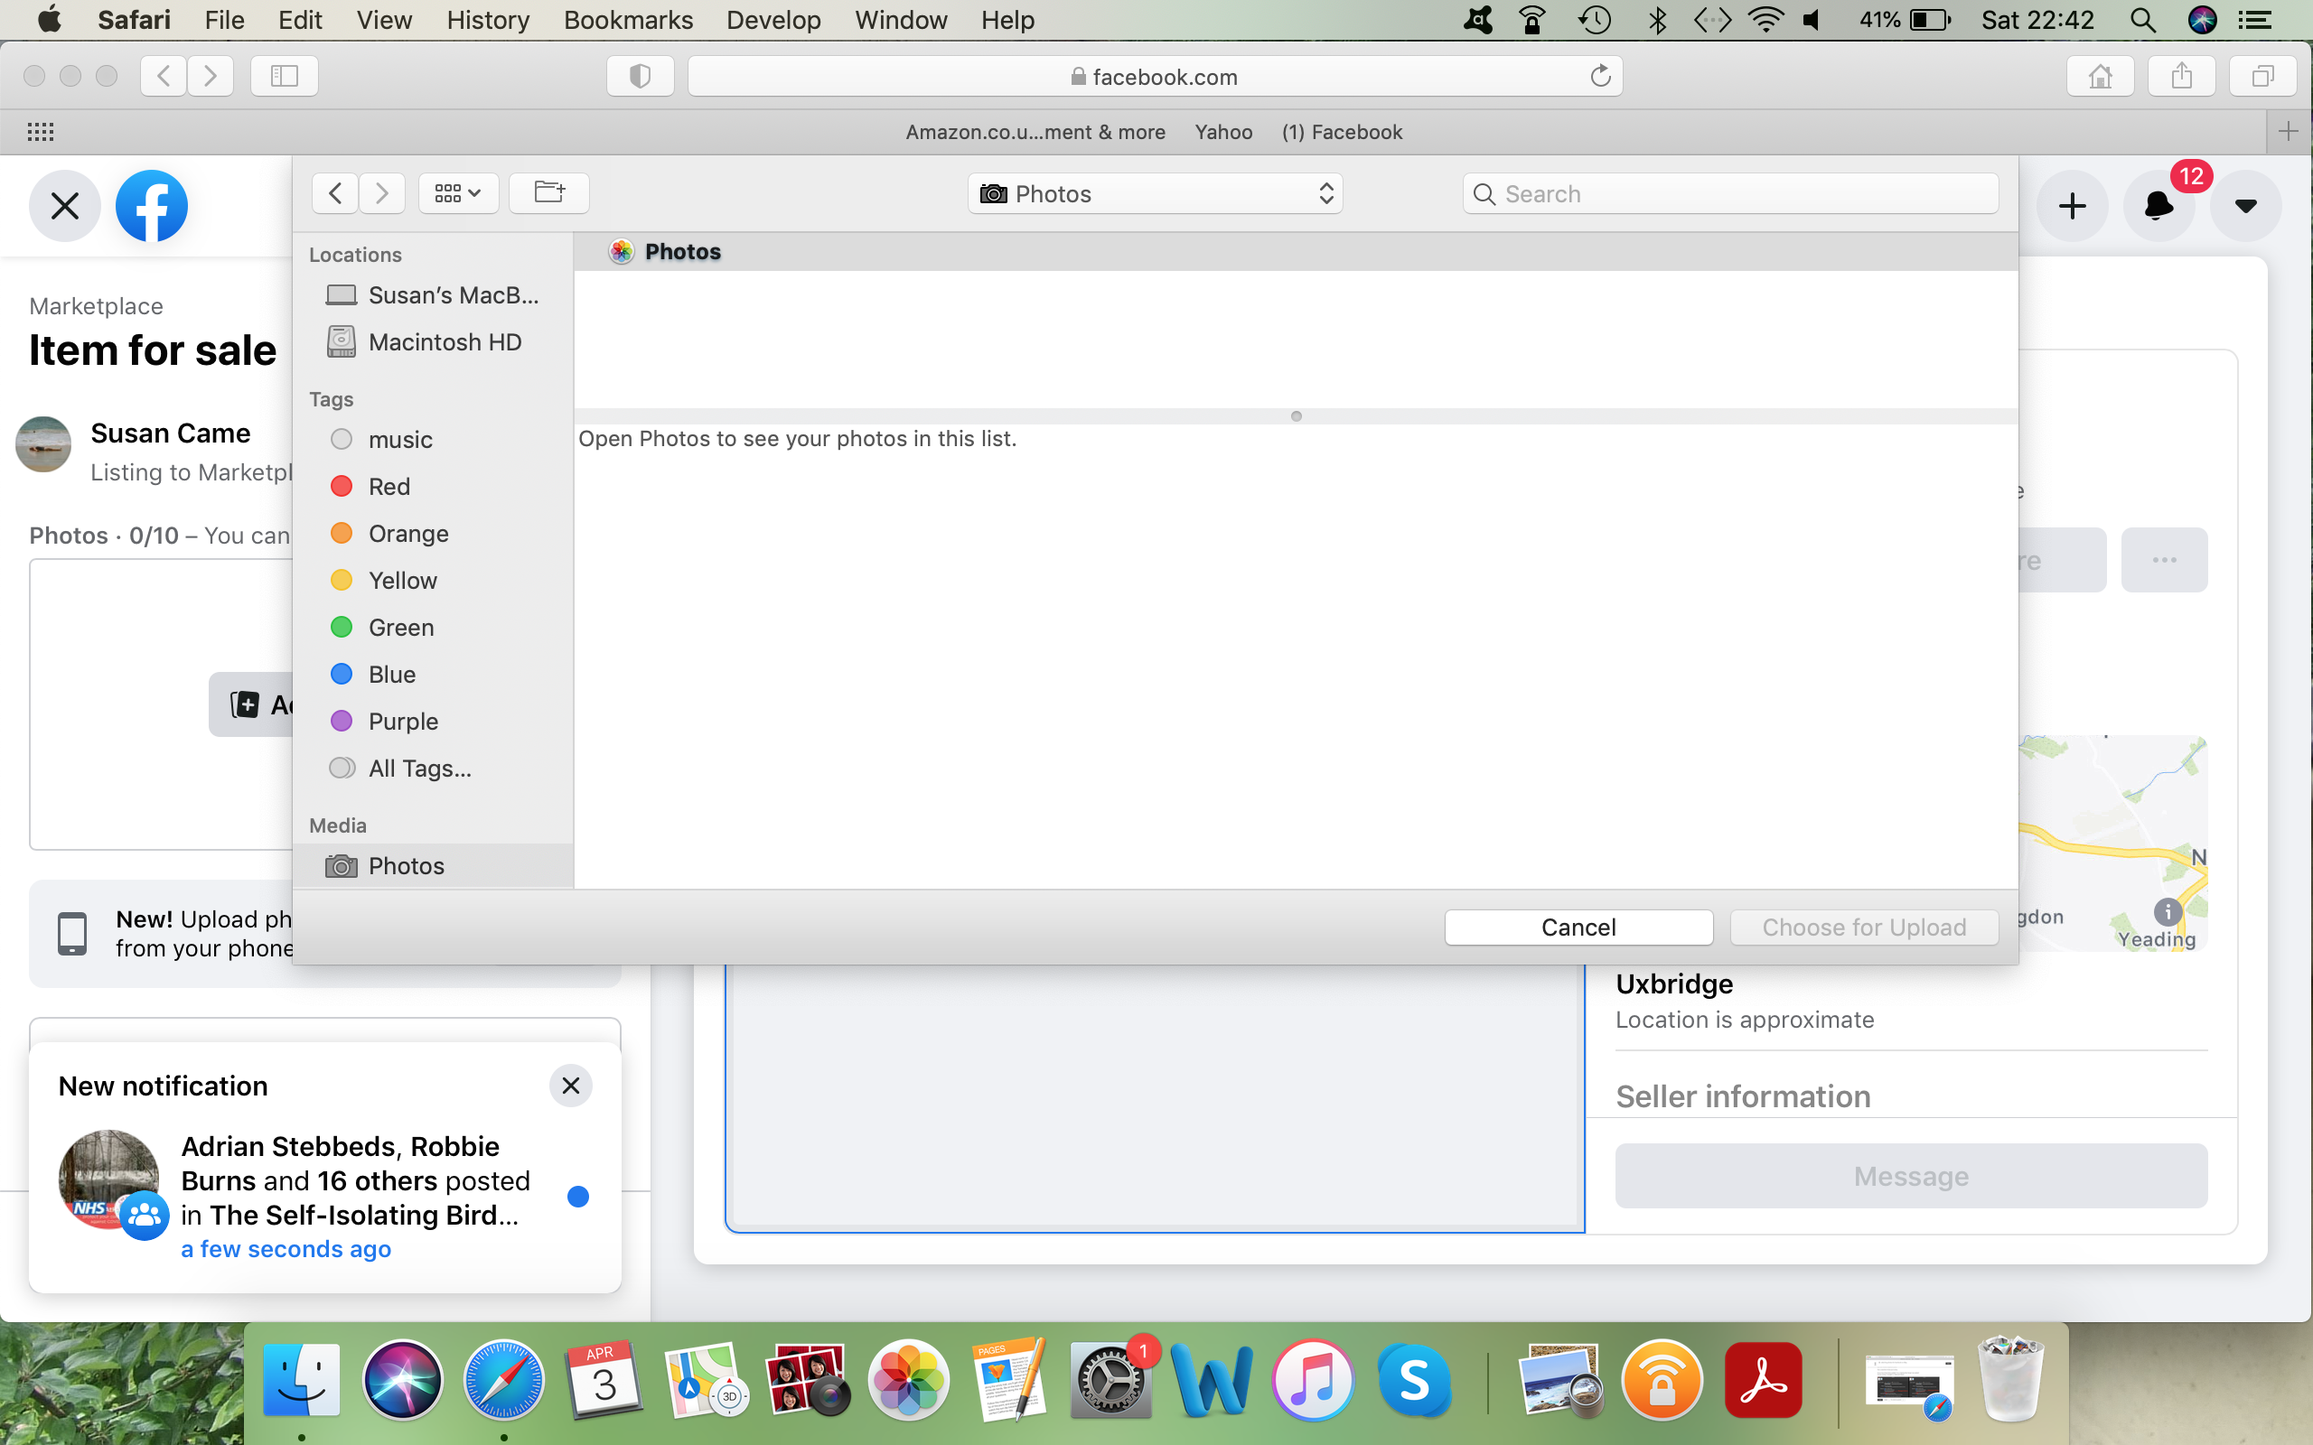2313x1445 pixels.
Task: Click the Safari sidebar toggle icon
Action: coord(284,77)
